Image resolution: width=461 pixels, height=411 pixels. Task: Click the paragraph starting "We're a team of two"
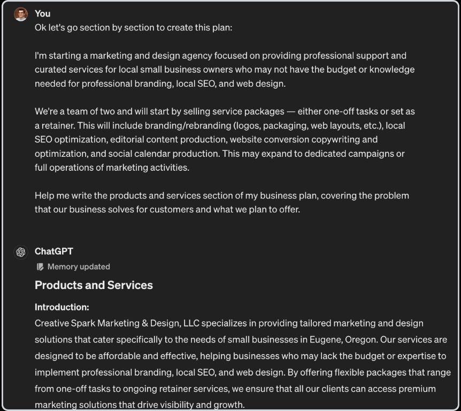tap(225, 140)
